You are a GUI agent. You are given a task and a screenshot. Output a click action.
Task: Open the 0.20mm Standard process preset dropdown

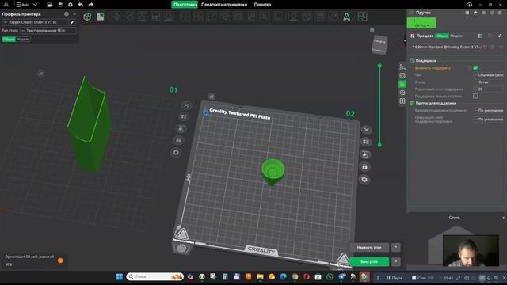pyautogui.click(x=445, y=47)
